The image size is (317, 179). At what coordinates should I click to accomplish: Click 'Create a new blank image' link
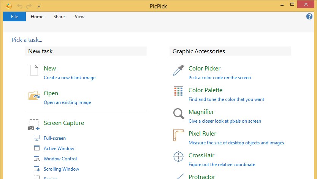pos(70,78)
